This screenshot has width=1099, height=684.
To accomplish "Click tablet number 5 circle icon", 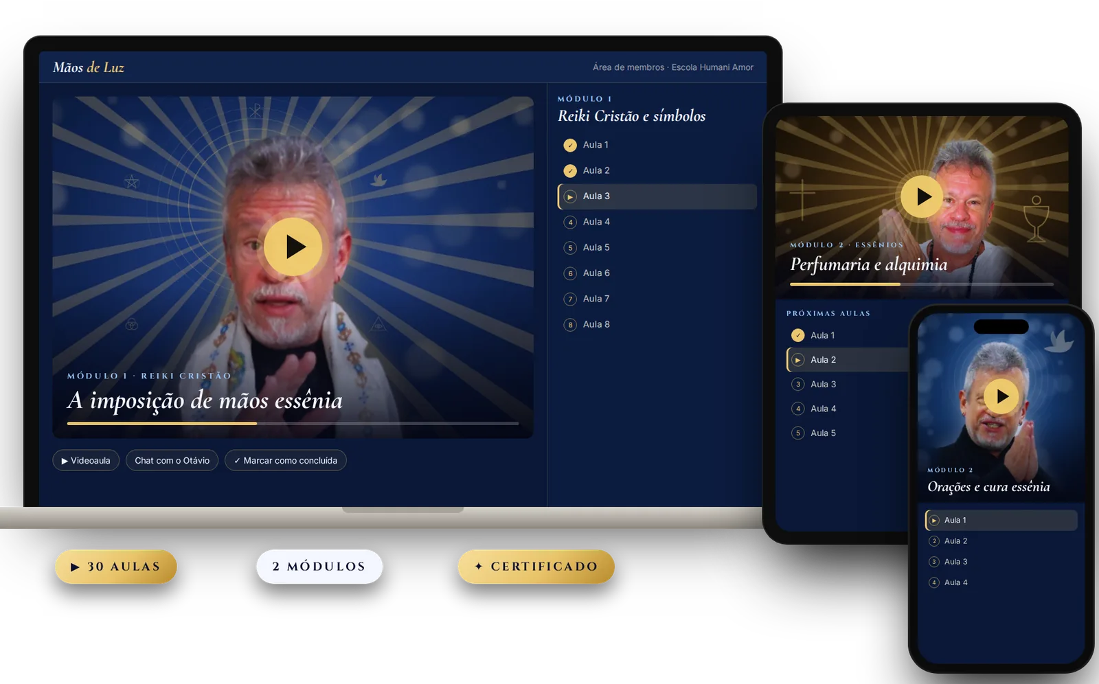I will (797, 433).
